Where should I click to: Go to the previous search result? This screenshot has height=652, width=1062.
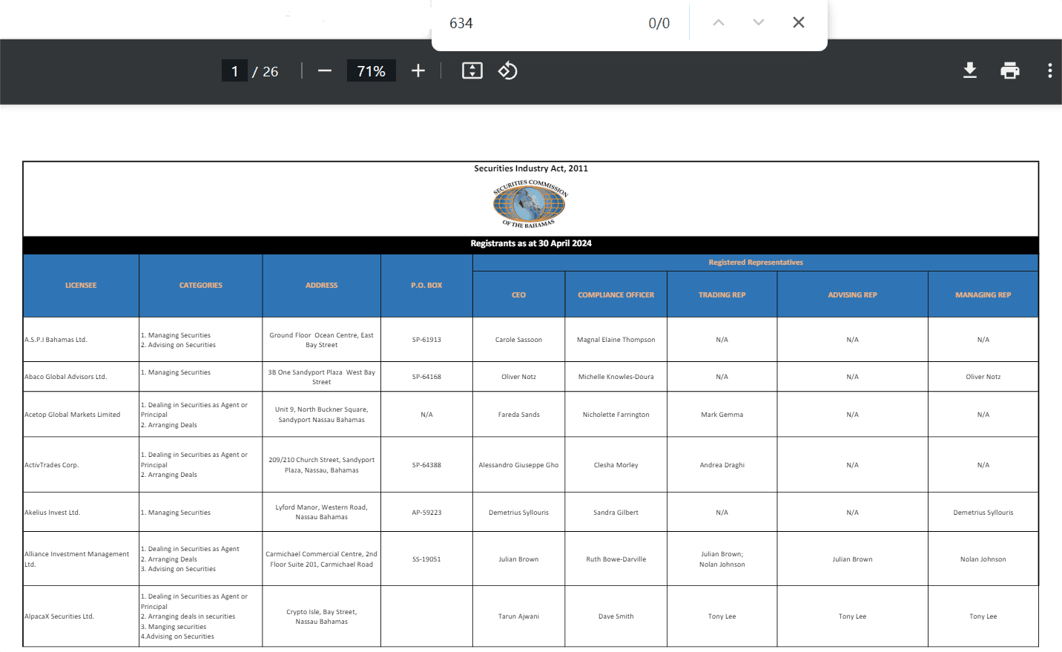[718, 22]
